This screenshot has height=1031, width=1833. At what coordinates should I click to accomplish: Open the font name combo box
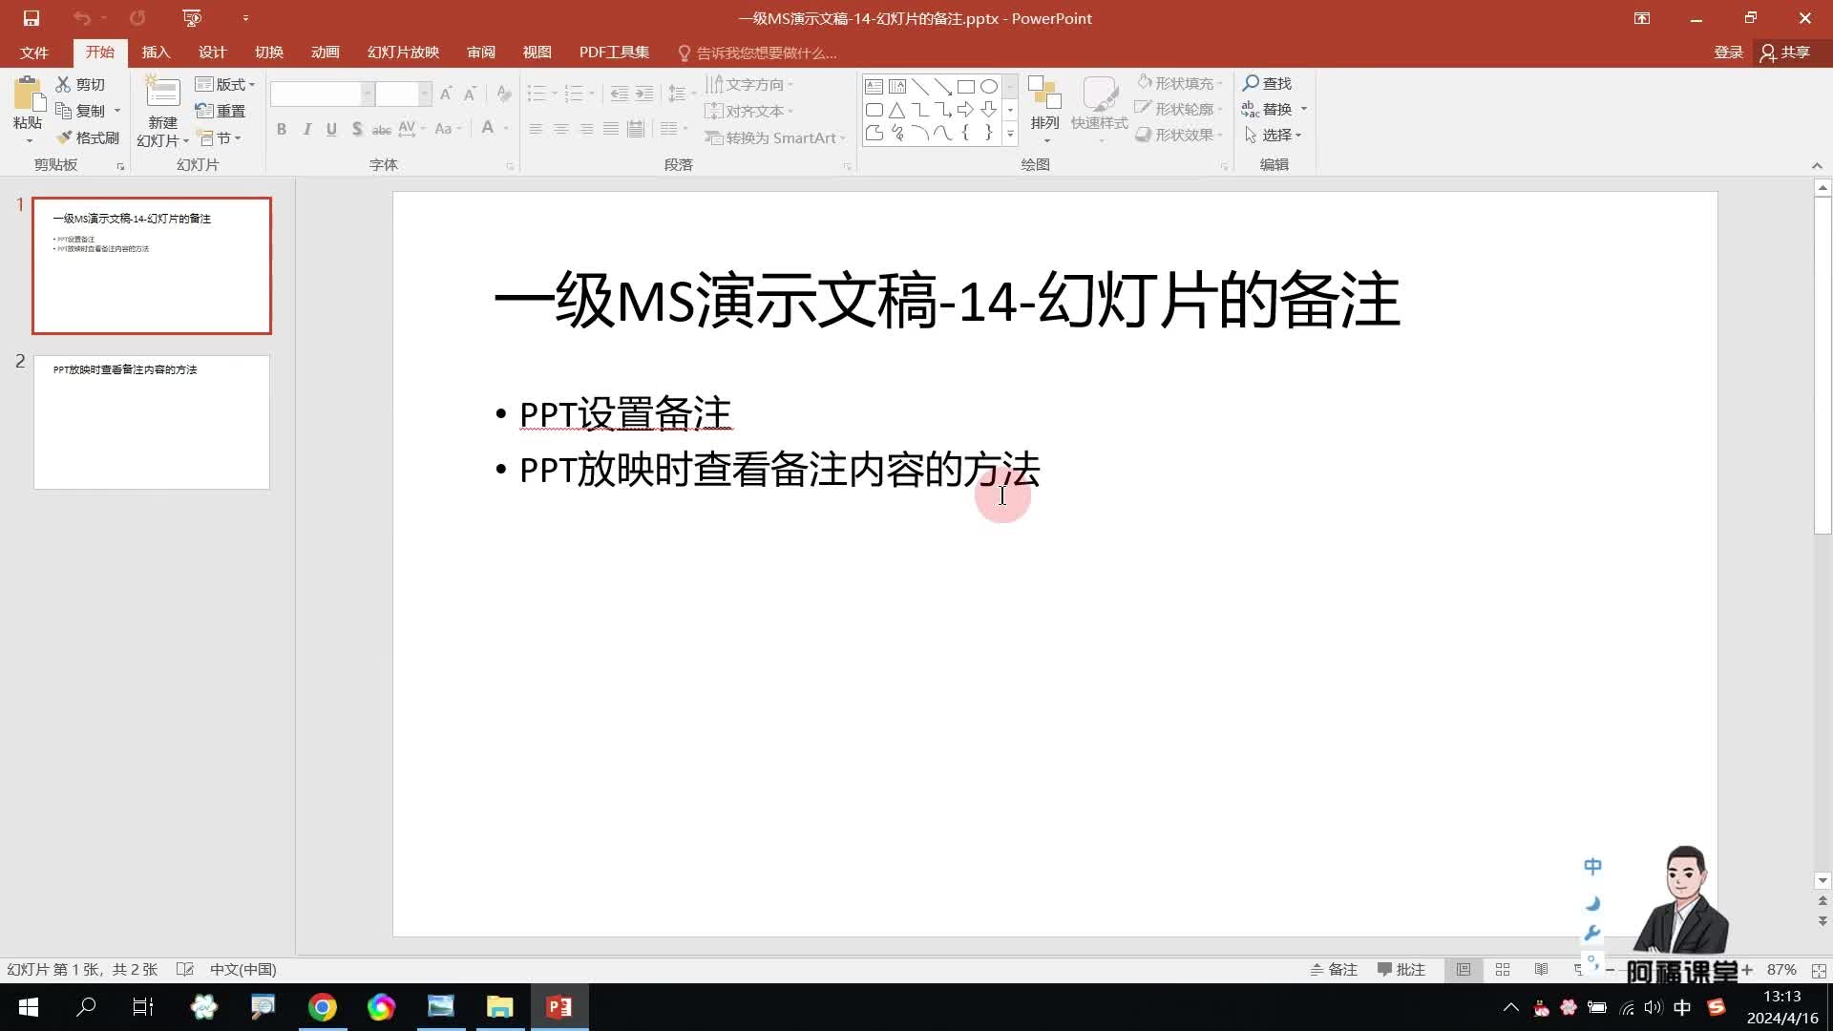321,94
